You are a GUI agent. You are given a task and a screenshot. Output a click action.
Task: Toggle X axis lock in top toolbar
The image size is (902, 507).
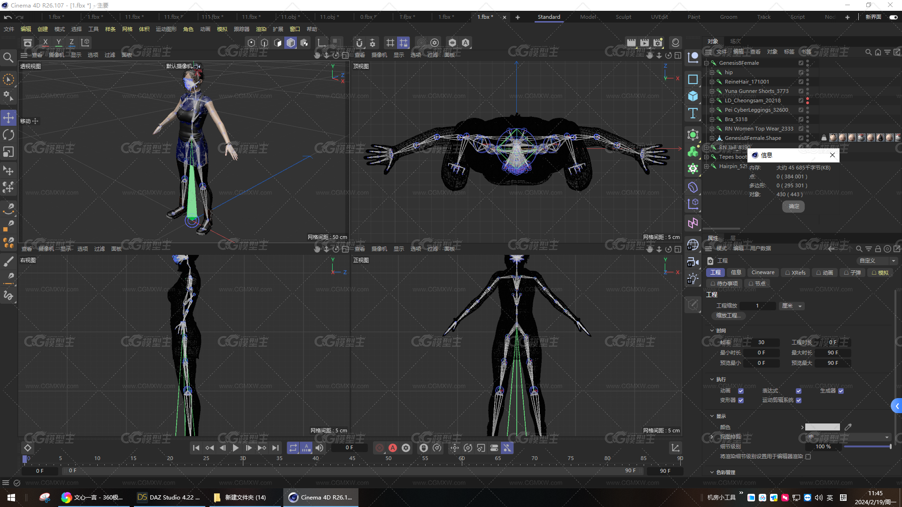click(45, 43)
